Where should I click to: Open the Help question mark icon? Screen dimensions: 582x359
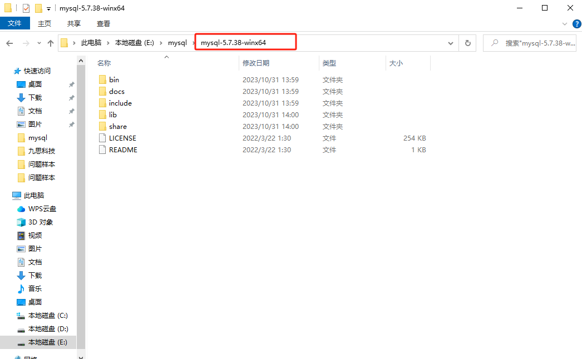click(x=577, y=24)
